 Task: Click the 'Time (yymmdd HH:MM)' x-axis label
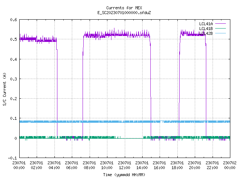[x=124, y=175]
